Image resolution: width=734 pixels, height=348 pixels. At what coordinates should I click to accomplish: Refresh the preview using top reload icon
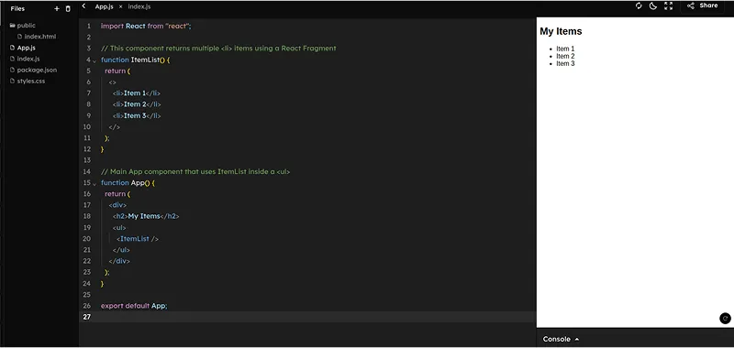pos(638,5)
